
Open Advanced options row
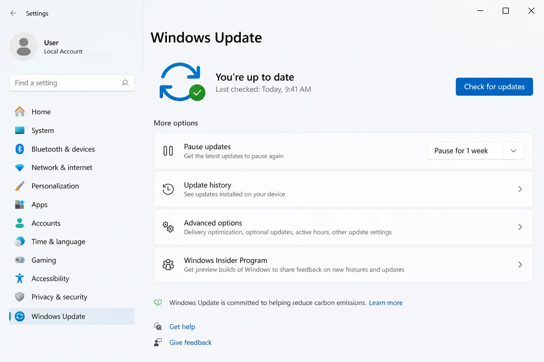coord(343,227)
